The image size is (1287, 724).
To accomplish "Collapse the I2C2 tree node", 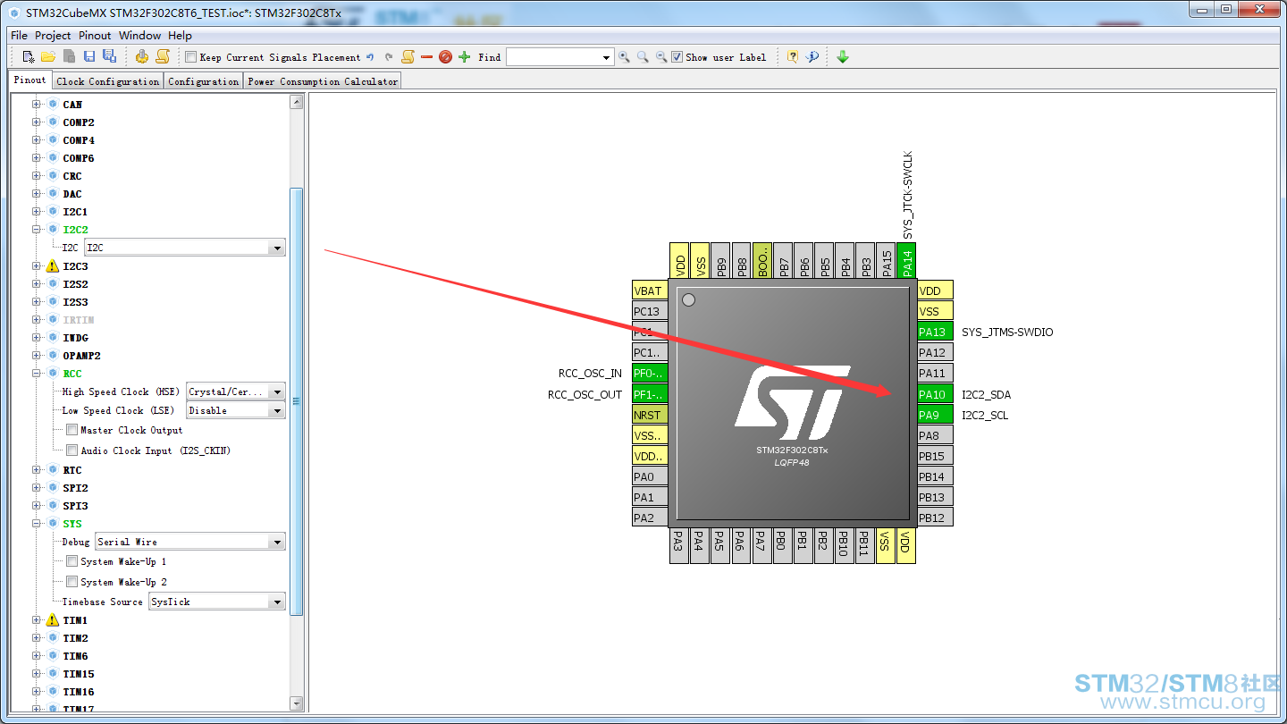I will coord(37,230).
